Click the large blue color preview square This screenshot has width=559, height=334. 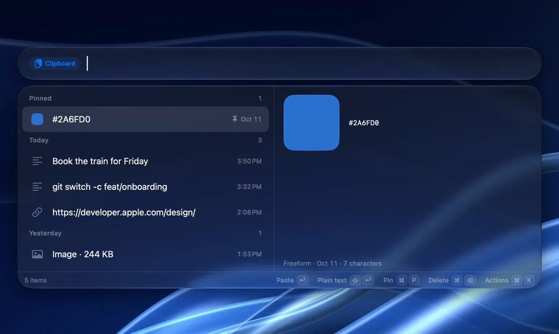[x=312, y=123]
